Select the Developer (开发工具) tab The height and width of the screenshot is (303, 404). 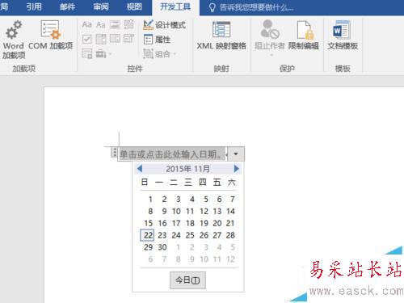coord(175,7)
